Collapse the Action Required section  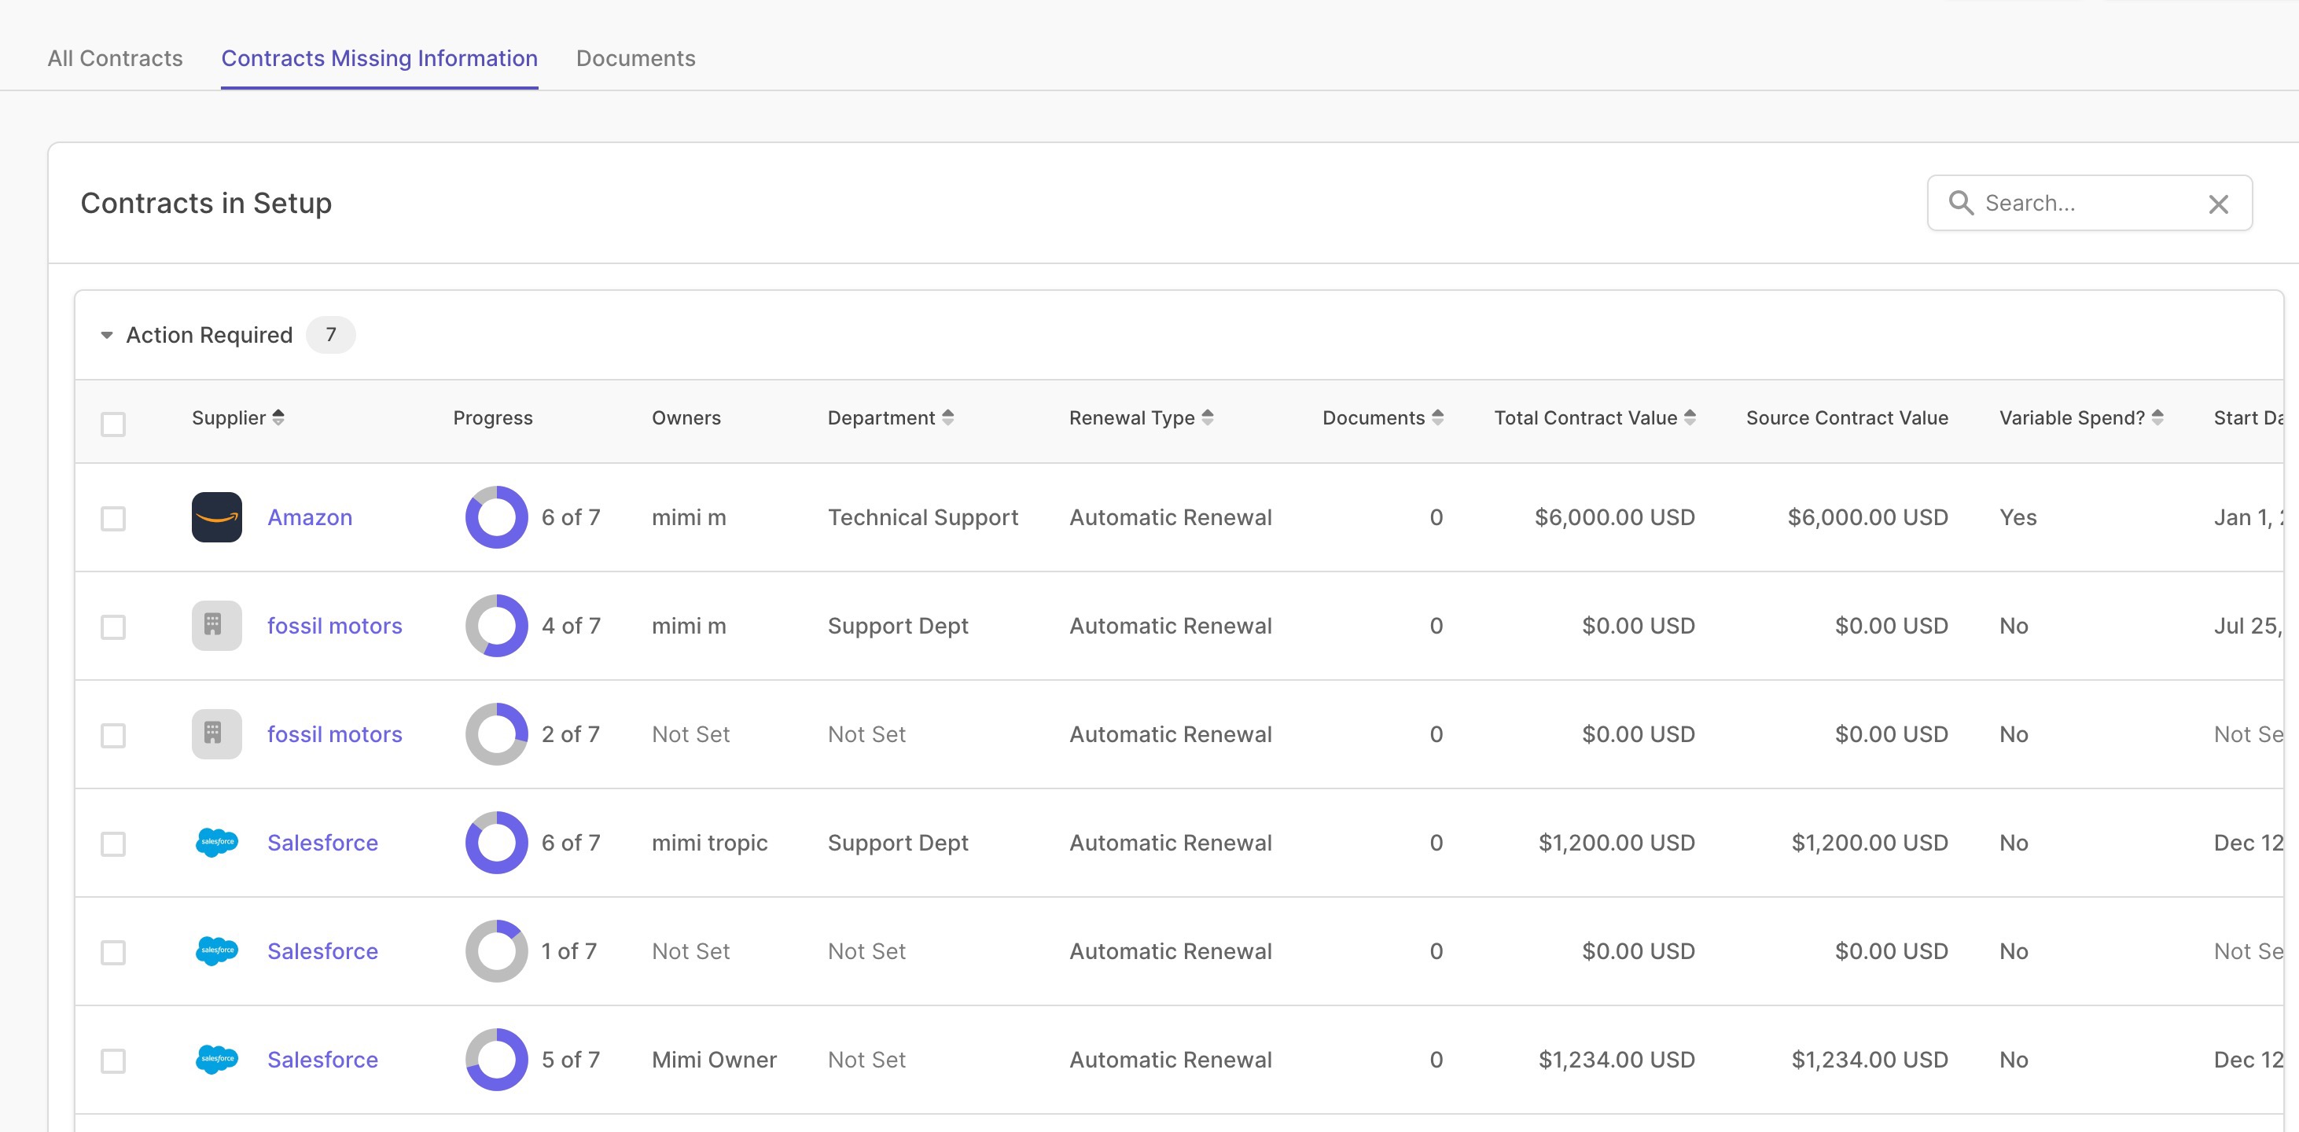[107, 336]
